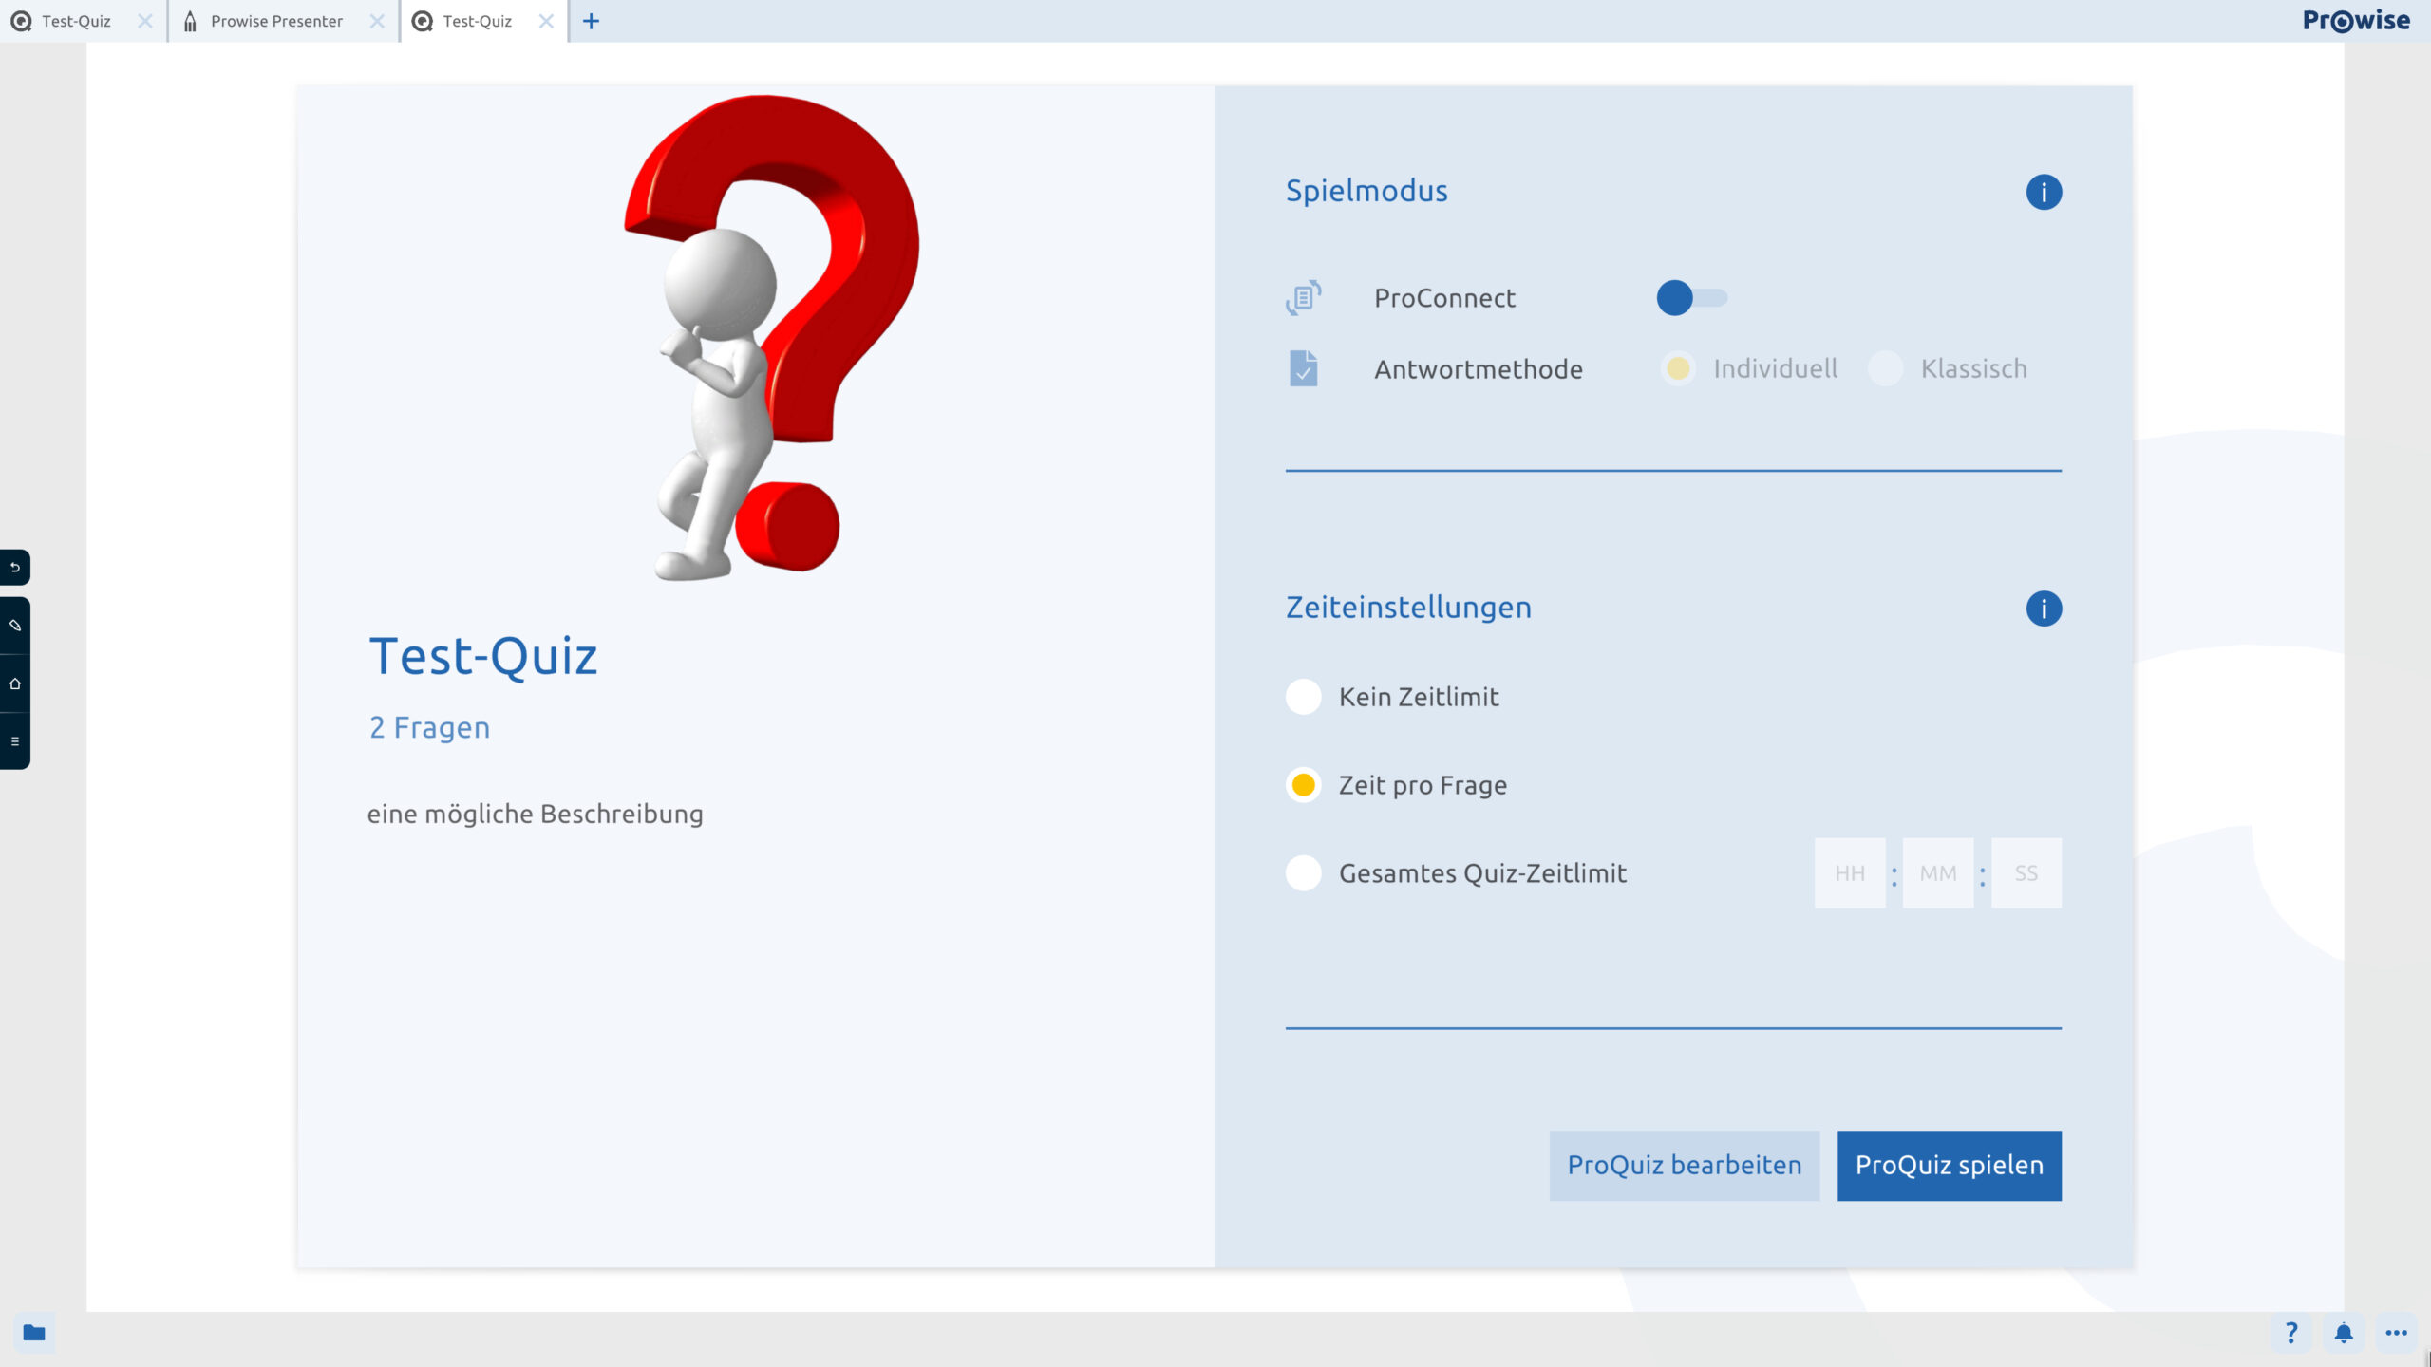Click the home icon in side toolbar
Image resolution: width=2431 pixels, height=1367 pixels.
point(15,683)
